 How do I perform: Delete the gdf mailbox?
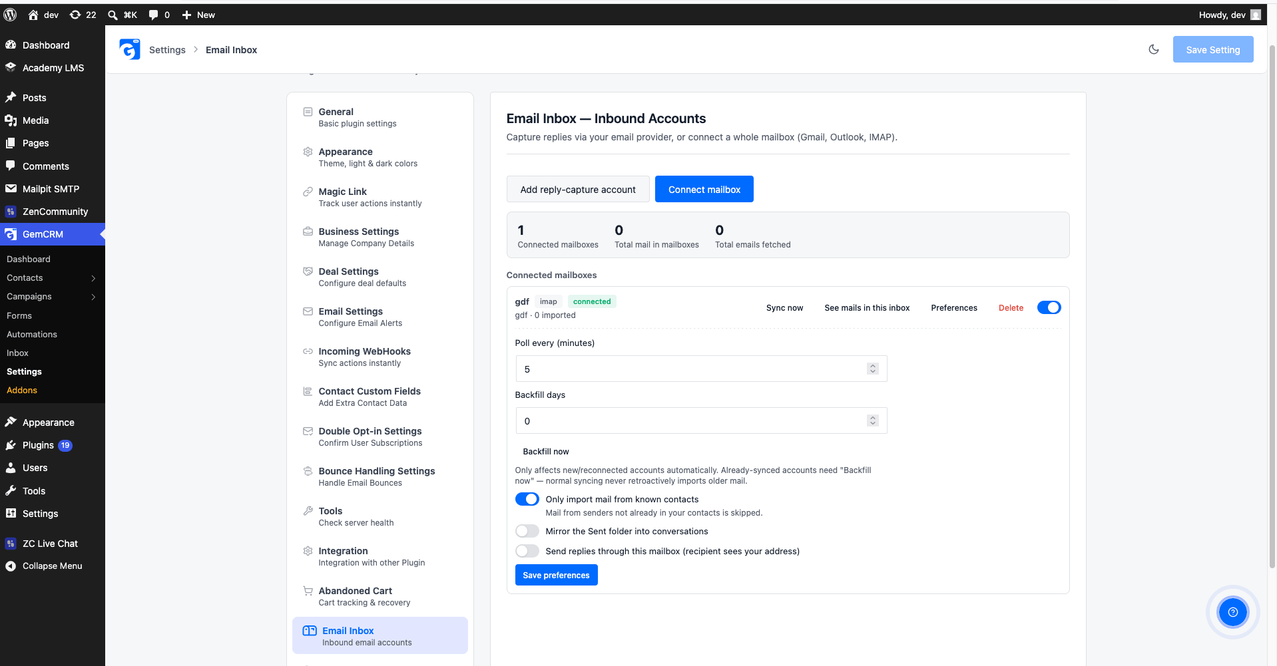click(x=1011, y=307)
